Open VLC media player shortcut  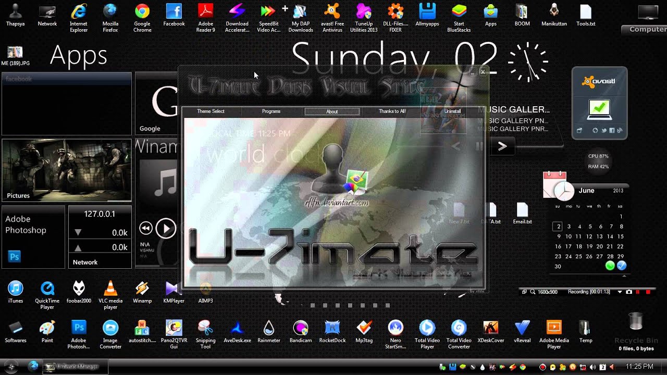[110, 295]
